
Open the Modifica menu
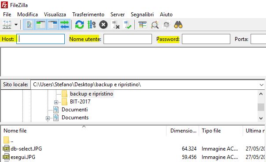[27, 15]
